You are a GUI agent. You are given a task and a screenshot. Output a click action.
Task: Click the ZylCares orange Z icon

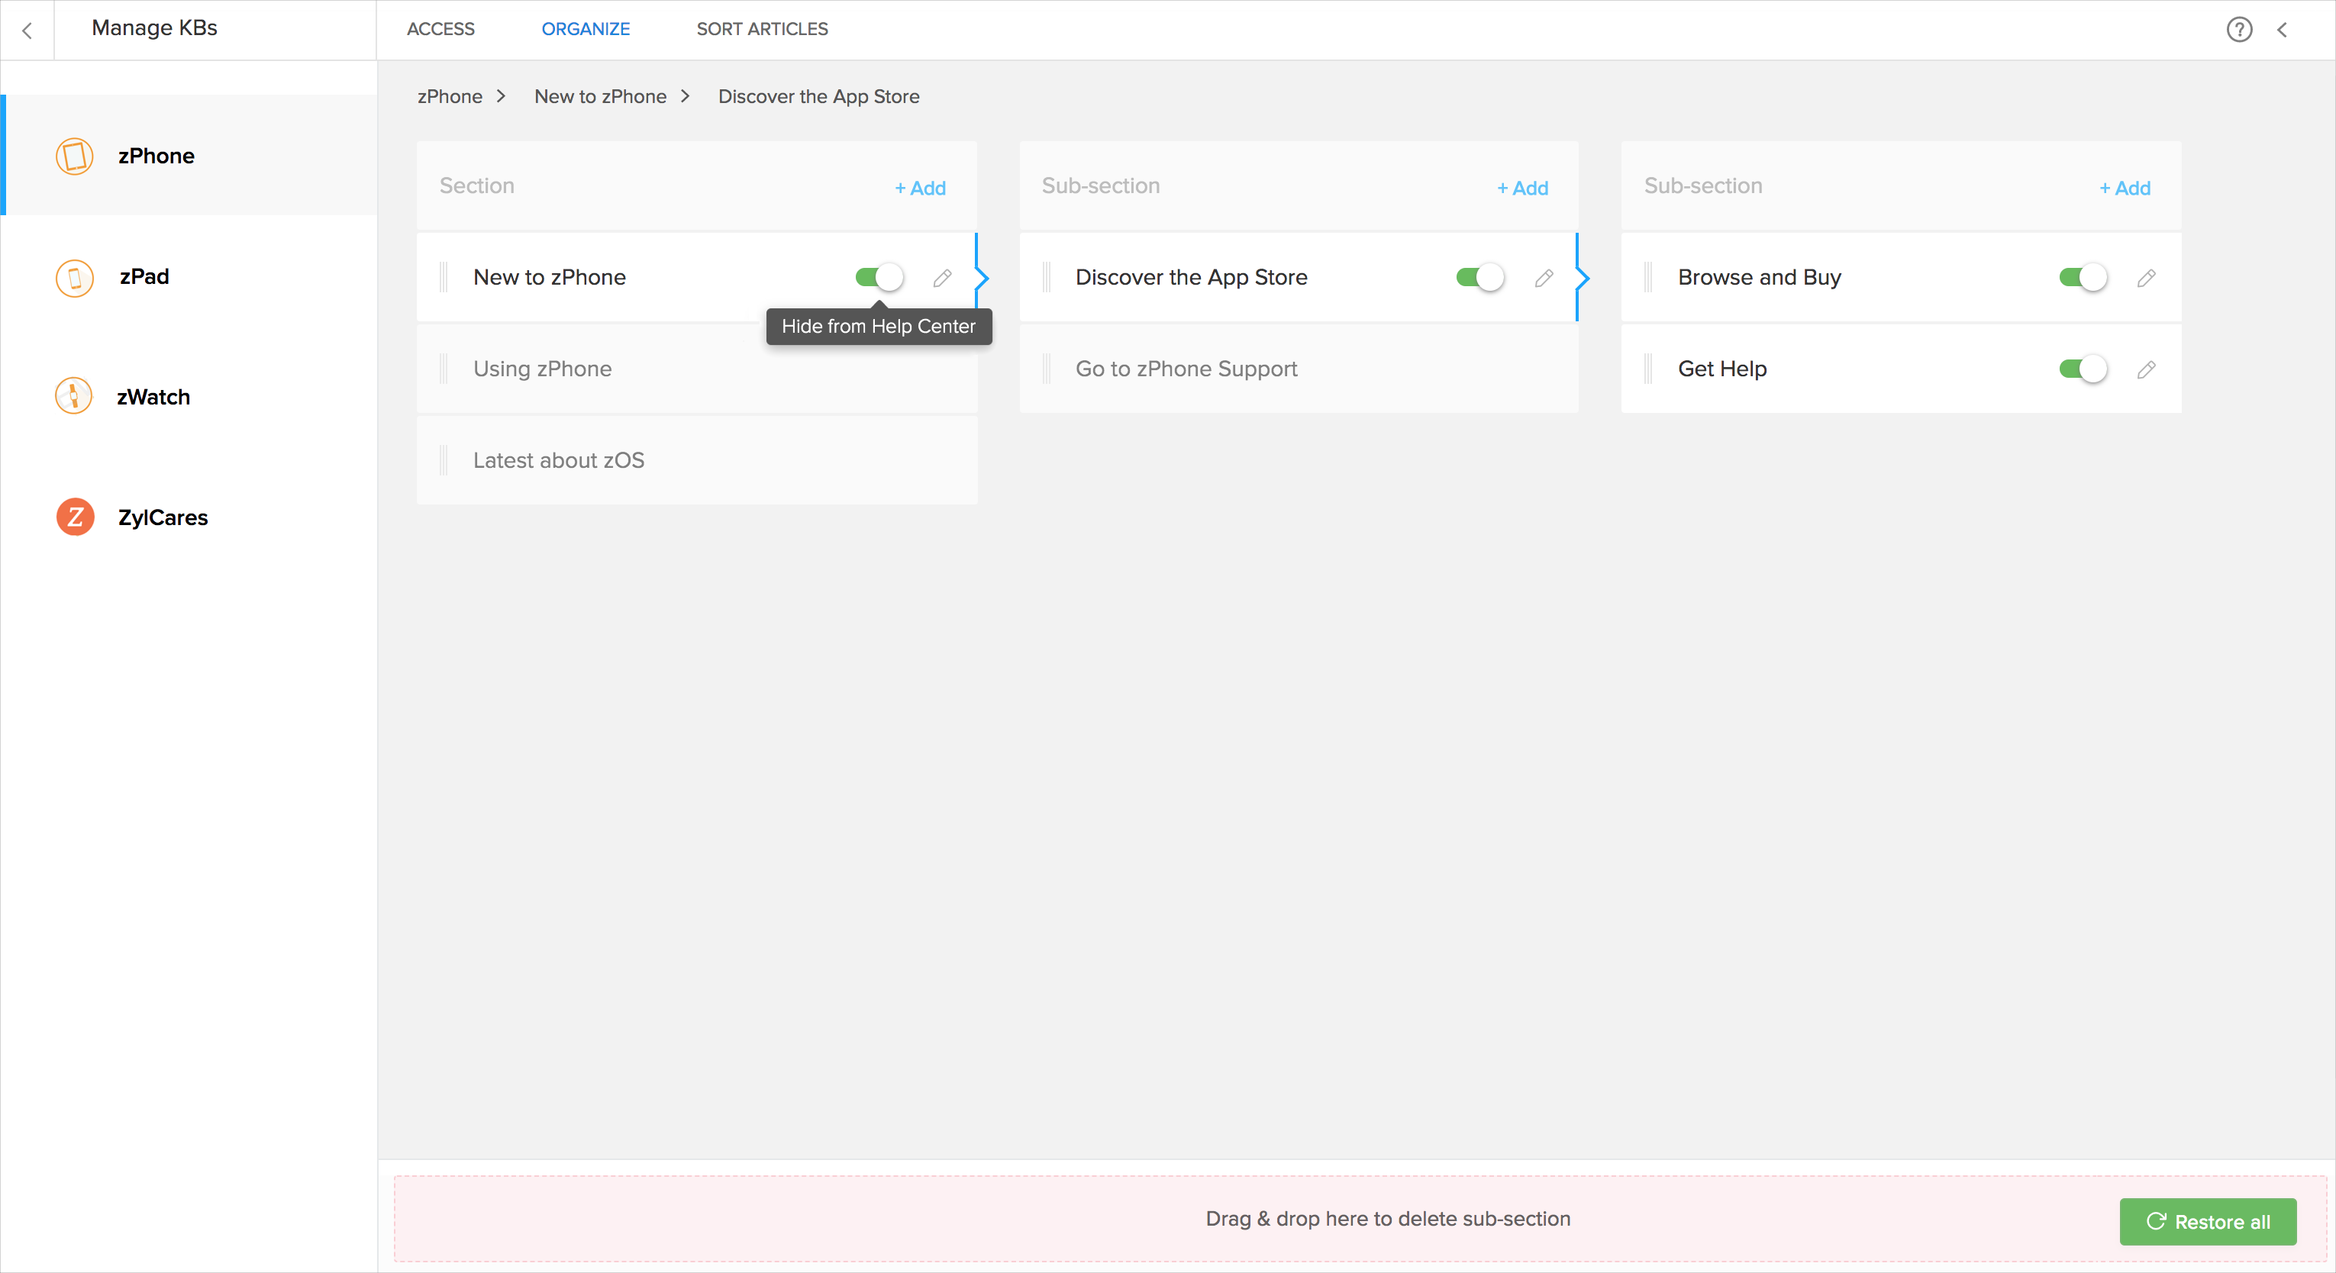[x=74, y=517]
